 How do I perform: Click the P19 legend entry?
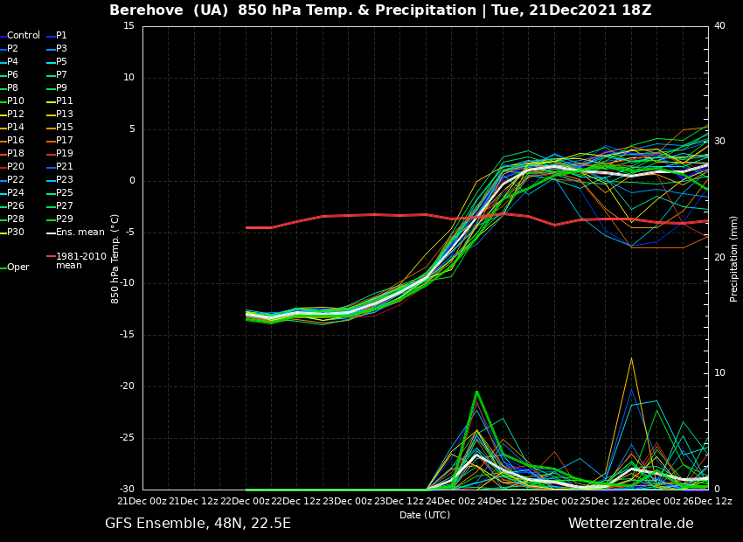[64, 154]
